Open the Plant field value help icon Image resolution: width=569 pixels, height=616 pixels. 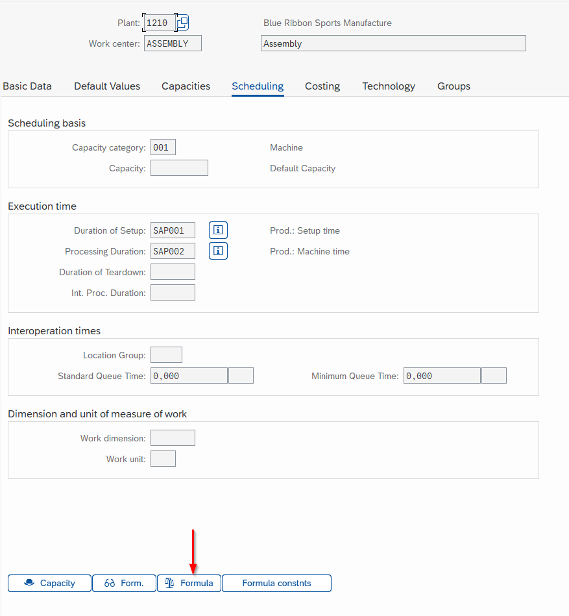pos(182,22)
